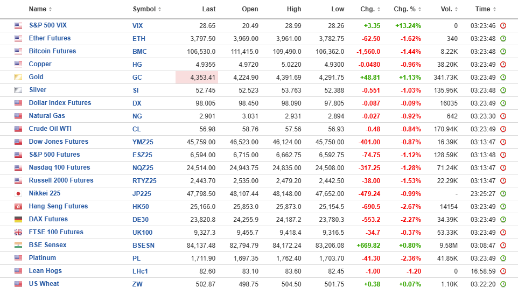Open the Crude Oil WTI link

point(50,129)
